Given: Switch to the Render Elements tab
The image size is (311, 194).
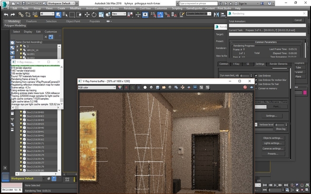Looking at the screenshot, I should (x=278, y=64).
